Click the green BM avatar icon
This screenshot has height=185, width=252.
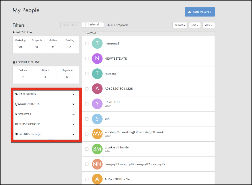click(97, 149)
